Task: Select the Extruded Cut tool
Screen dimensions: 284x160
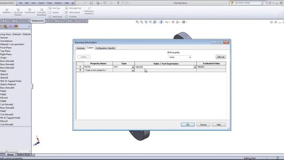Action: click(x=73, y=8)
